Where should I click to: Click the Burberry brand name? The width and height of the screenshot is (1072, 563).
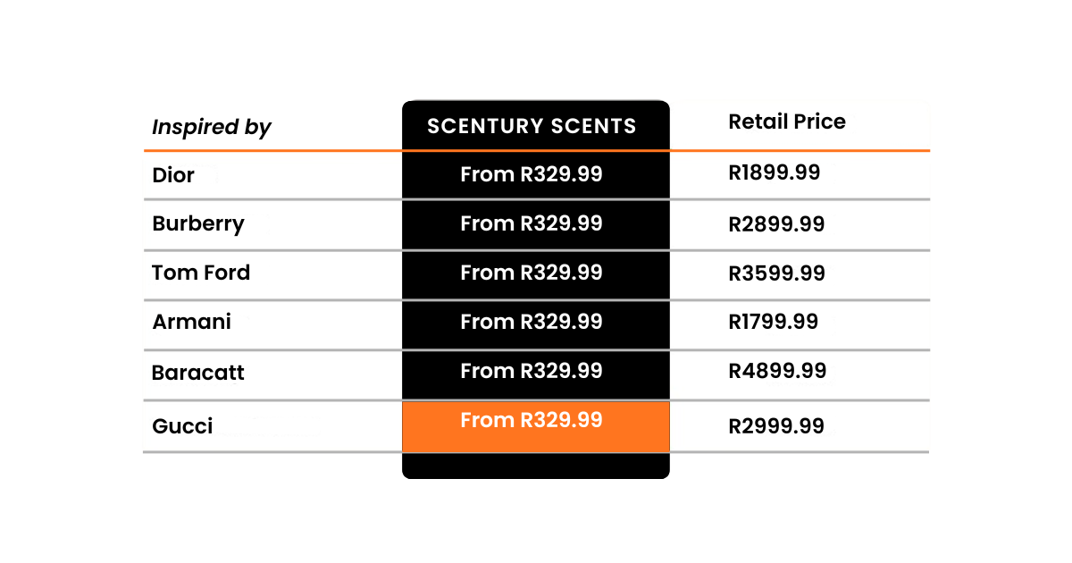click(198, 223)
